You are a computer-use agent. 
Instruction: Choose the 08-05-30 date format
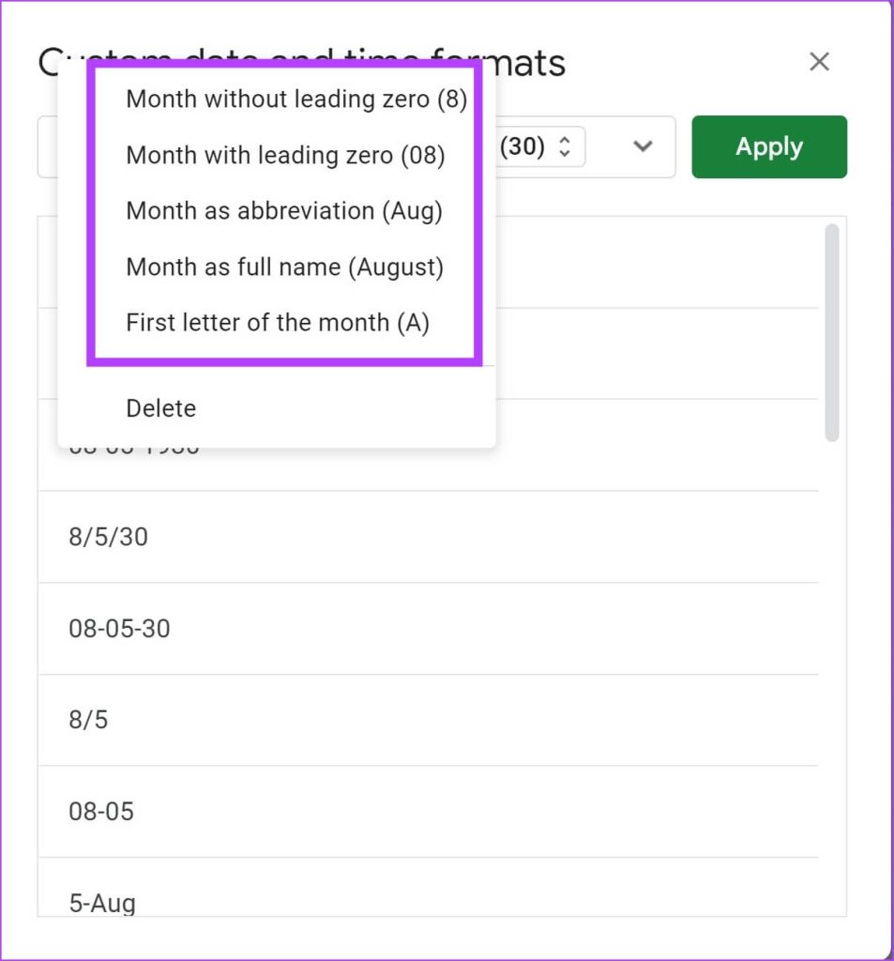pyautogui.click(x=119, y=628)
